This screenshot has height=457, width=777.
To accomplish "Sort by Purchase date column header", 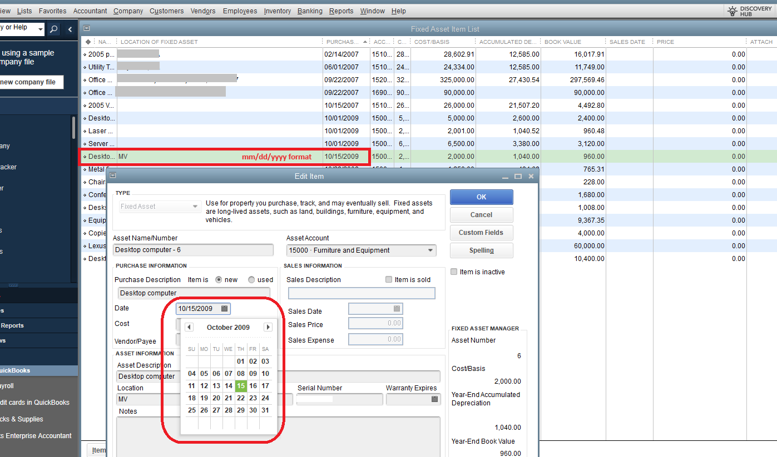I will click(x=346, y=42).
